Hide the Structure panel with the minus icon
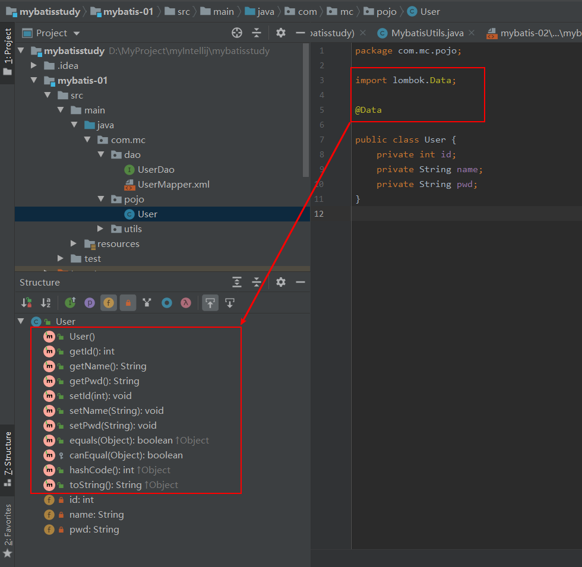 tap(301, 283)
